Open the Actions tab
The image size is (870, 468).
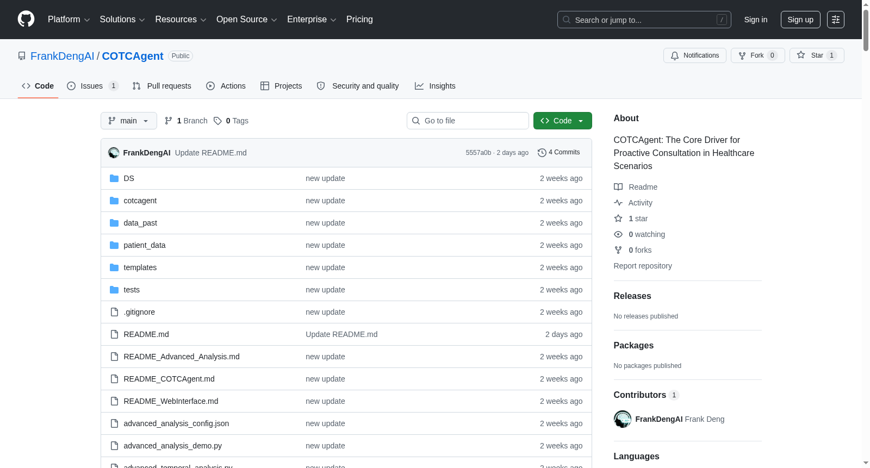click(x=226, y=86)
